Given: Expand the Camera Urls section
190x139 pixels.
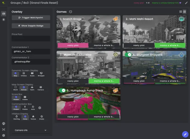Looking at the screenshot, I should 30,130.
